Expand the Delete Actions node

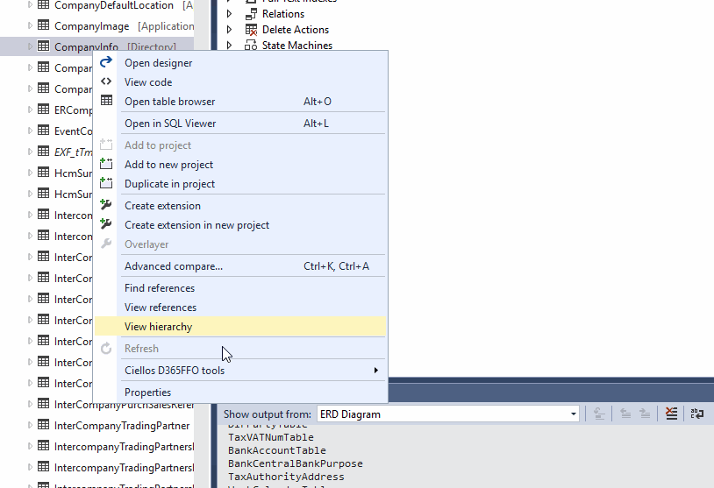point(230,30)
